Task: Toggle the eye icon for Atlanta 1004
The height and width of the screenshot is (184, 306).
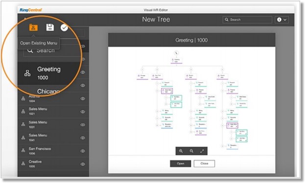Action: [x=83, y=99]
